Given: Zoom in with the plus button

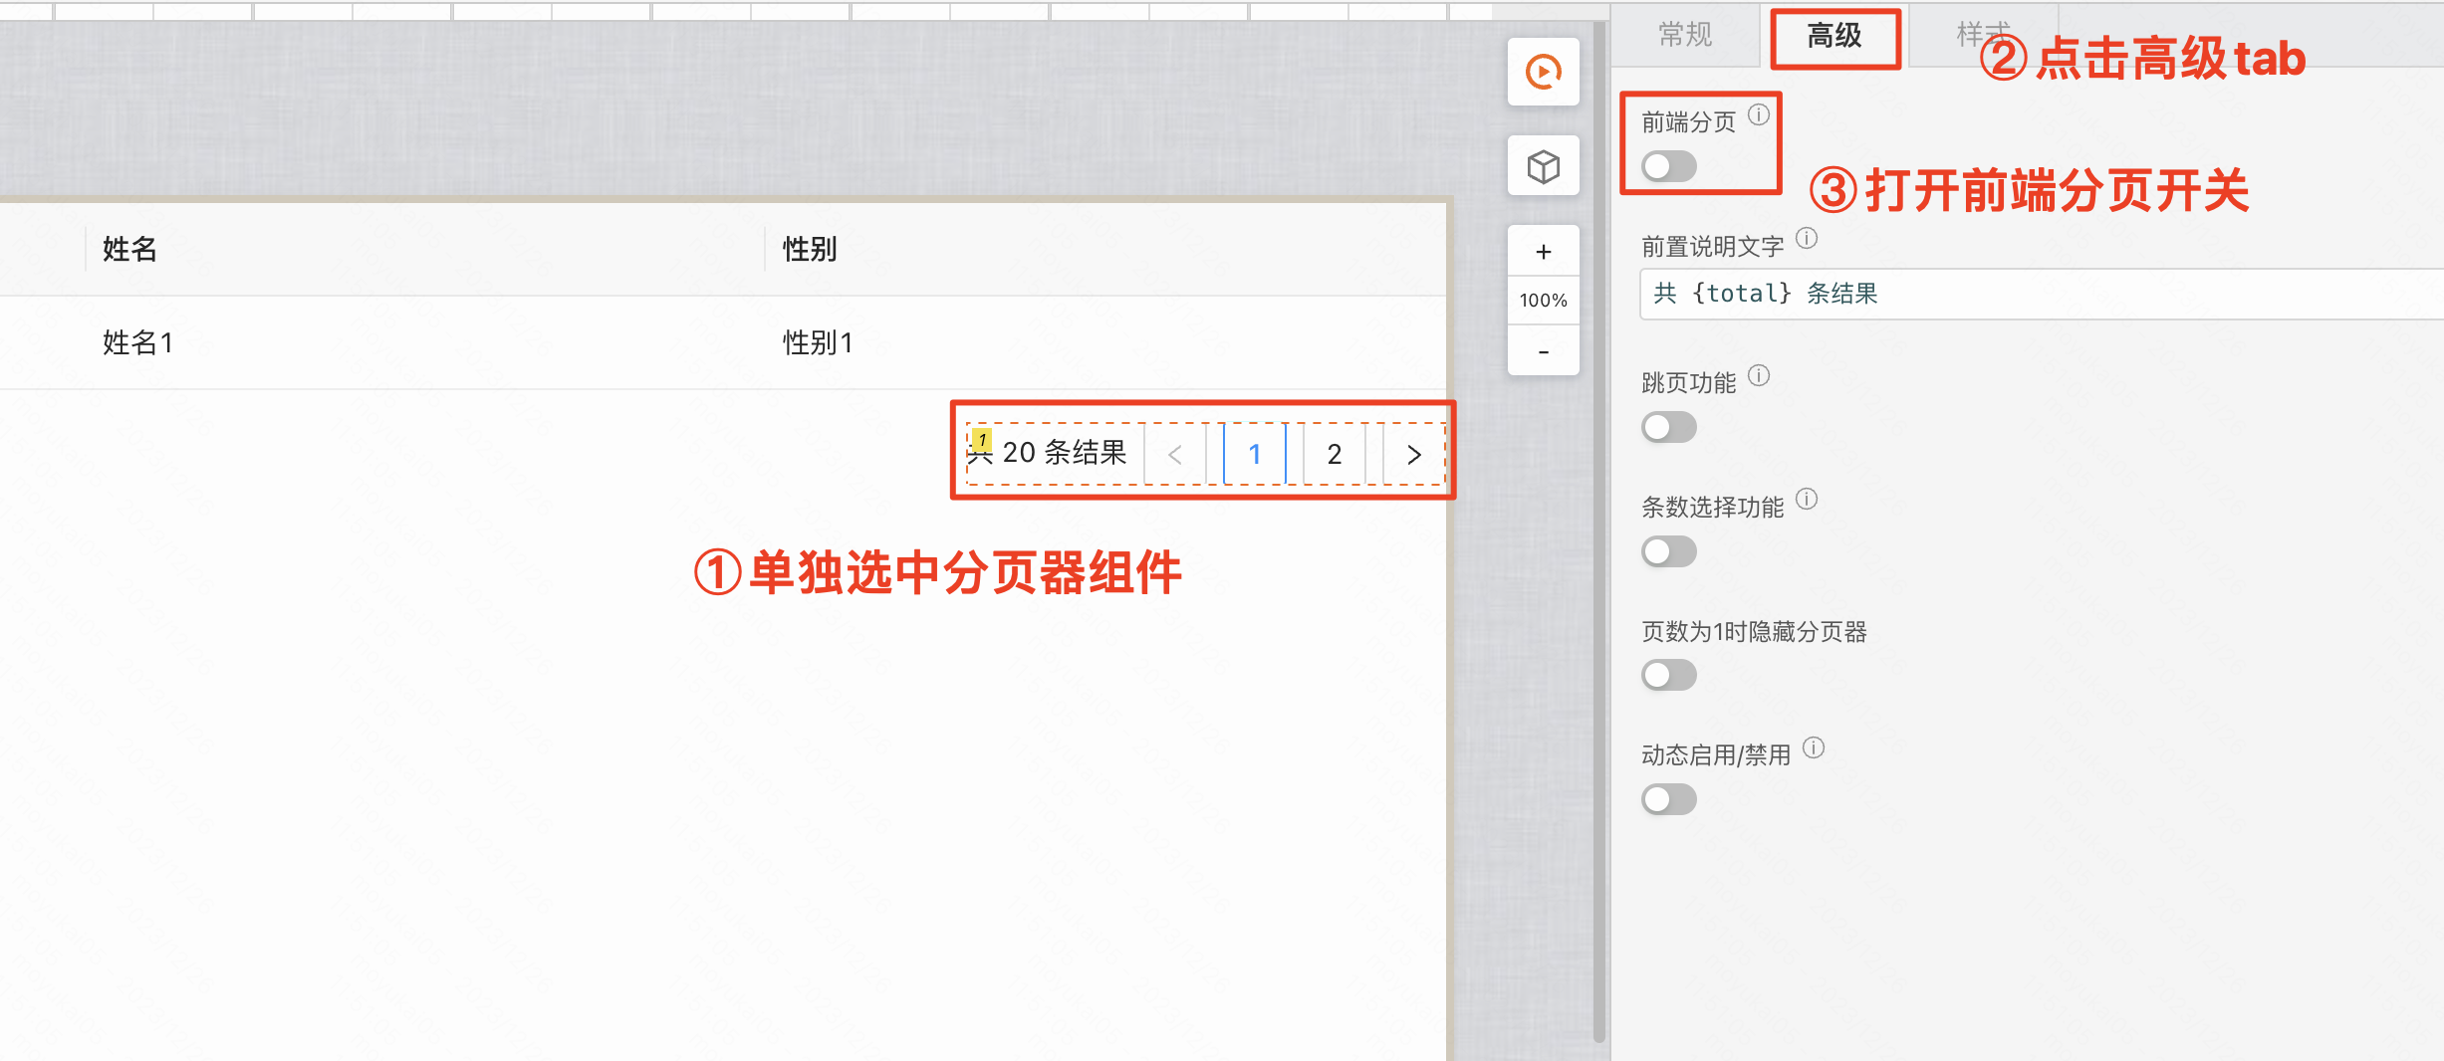Looking at the screenshot, I should pos(1543,252).
